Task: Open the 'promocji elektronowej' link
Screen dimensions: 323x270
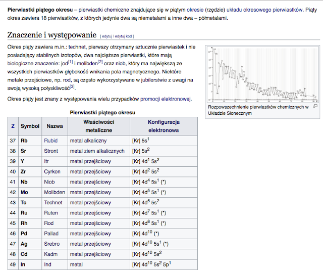Action: tap(166, 99)
